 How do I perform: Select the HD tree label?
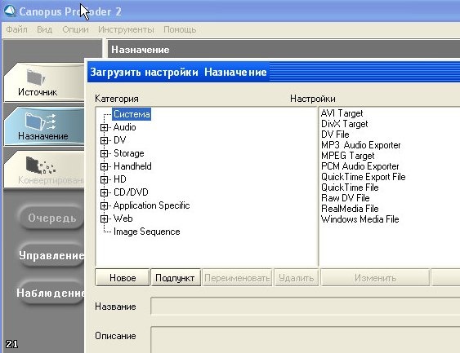tap(119, 179)
